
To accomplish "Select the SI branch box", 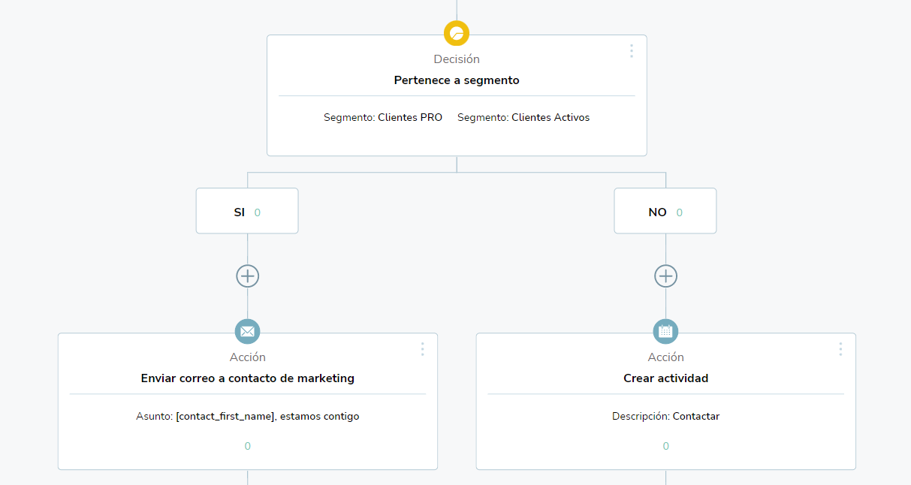I will pyautogui.click(x=247, y=211).
